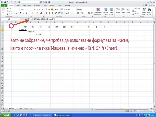Align text right

(x=52, y=13)
